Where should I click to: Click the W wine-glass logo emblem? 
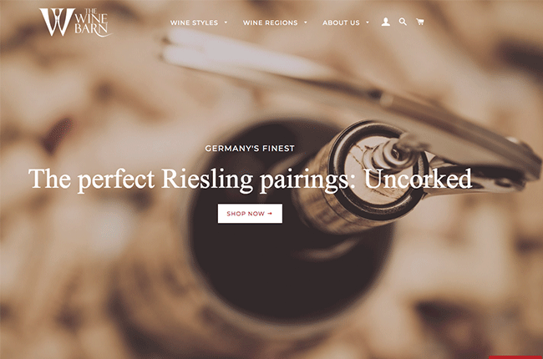click(57, 23)
